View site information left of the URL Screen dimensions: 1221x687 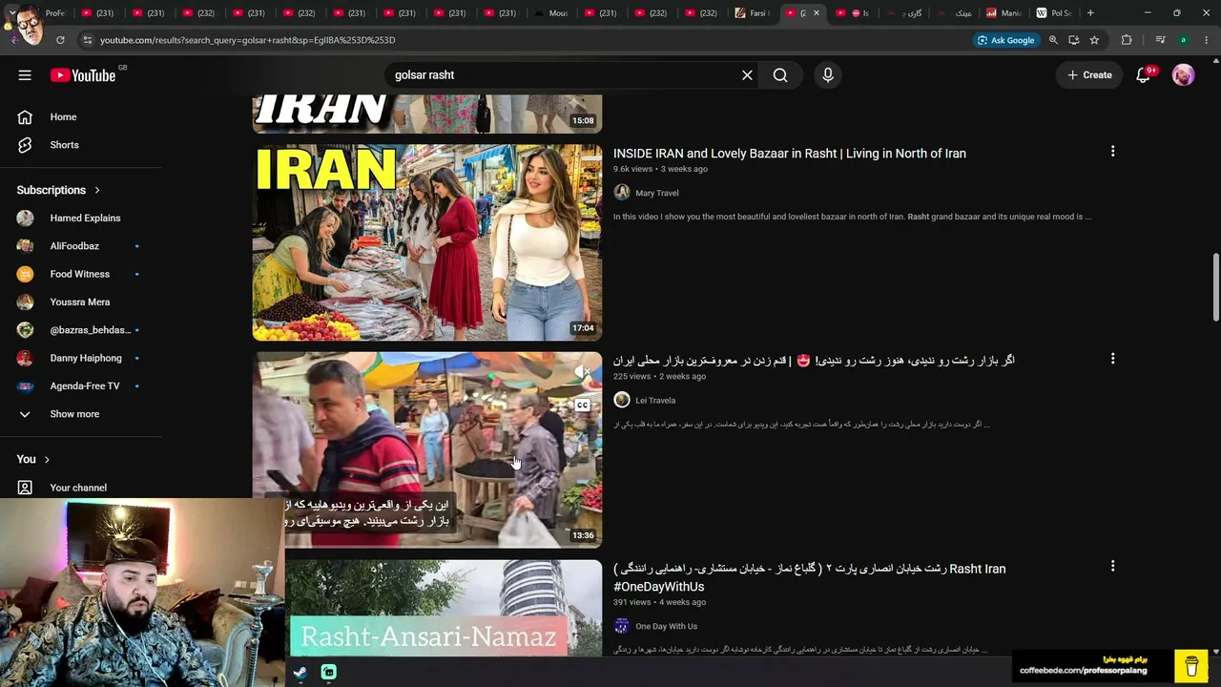coord(87,40)
